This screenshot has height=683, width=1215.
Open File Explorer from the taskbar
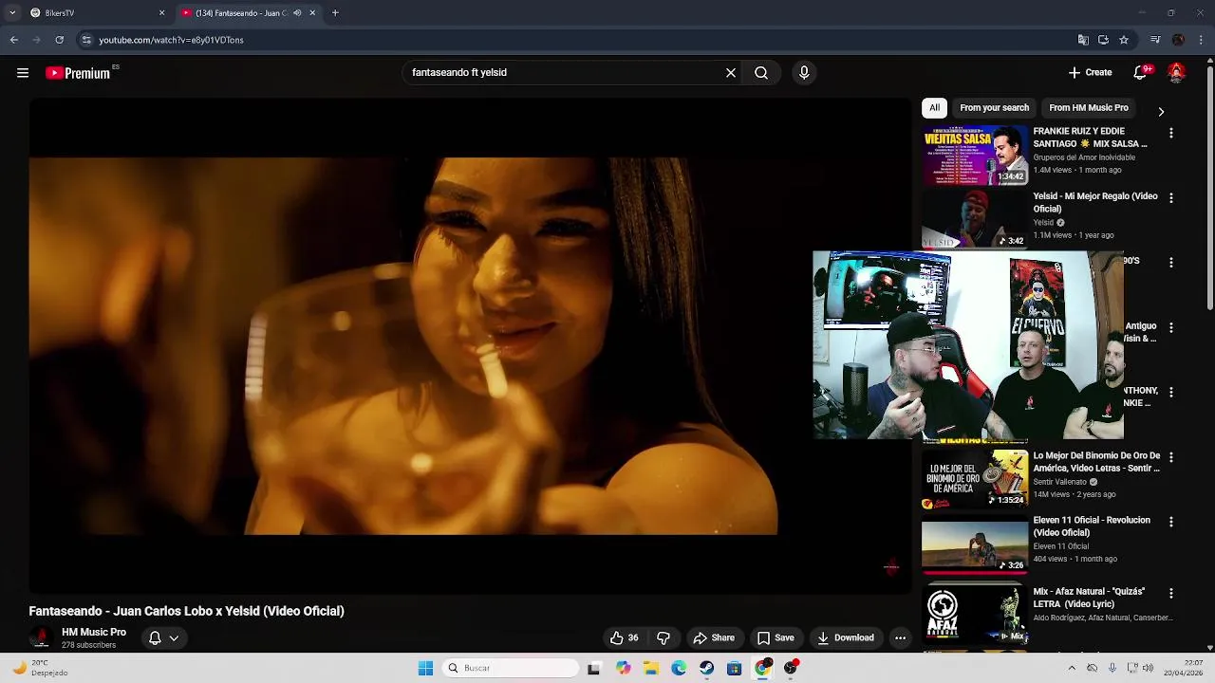pyautogui.click(x=650, y=668)
